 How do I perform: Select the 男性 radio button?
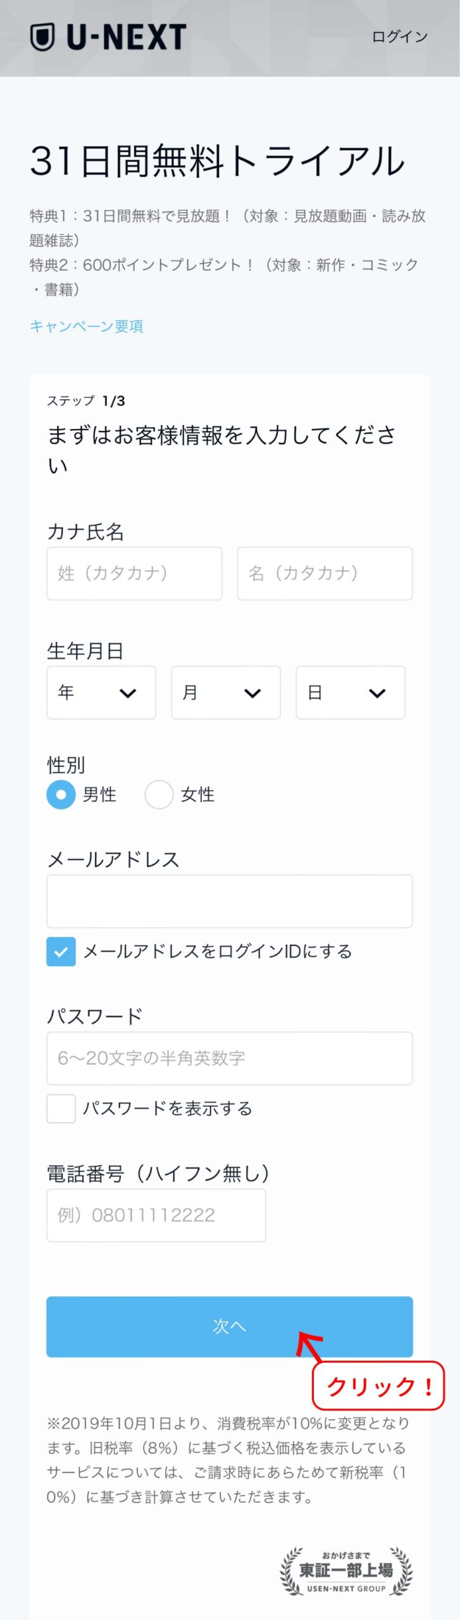tap(61, 795)
